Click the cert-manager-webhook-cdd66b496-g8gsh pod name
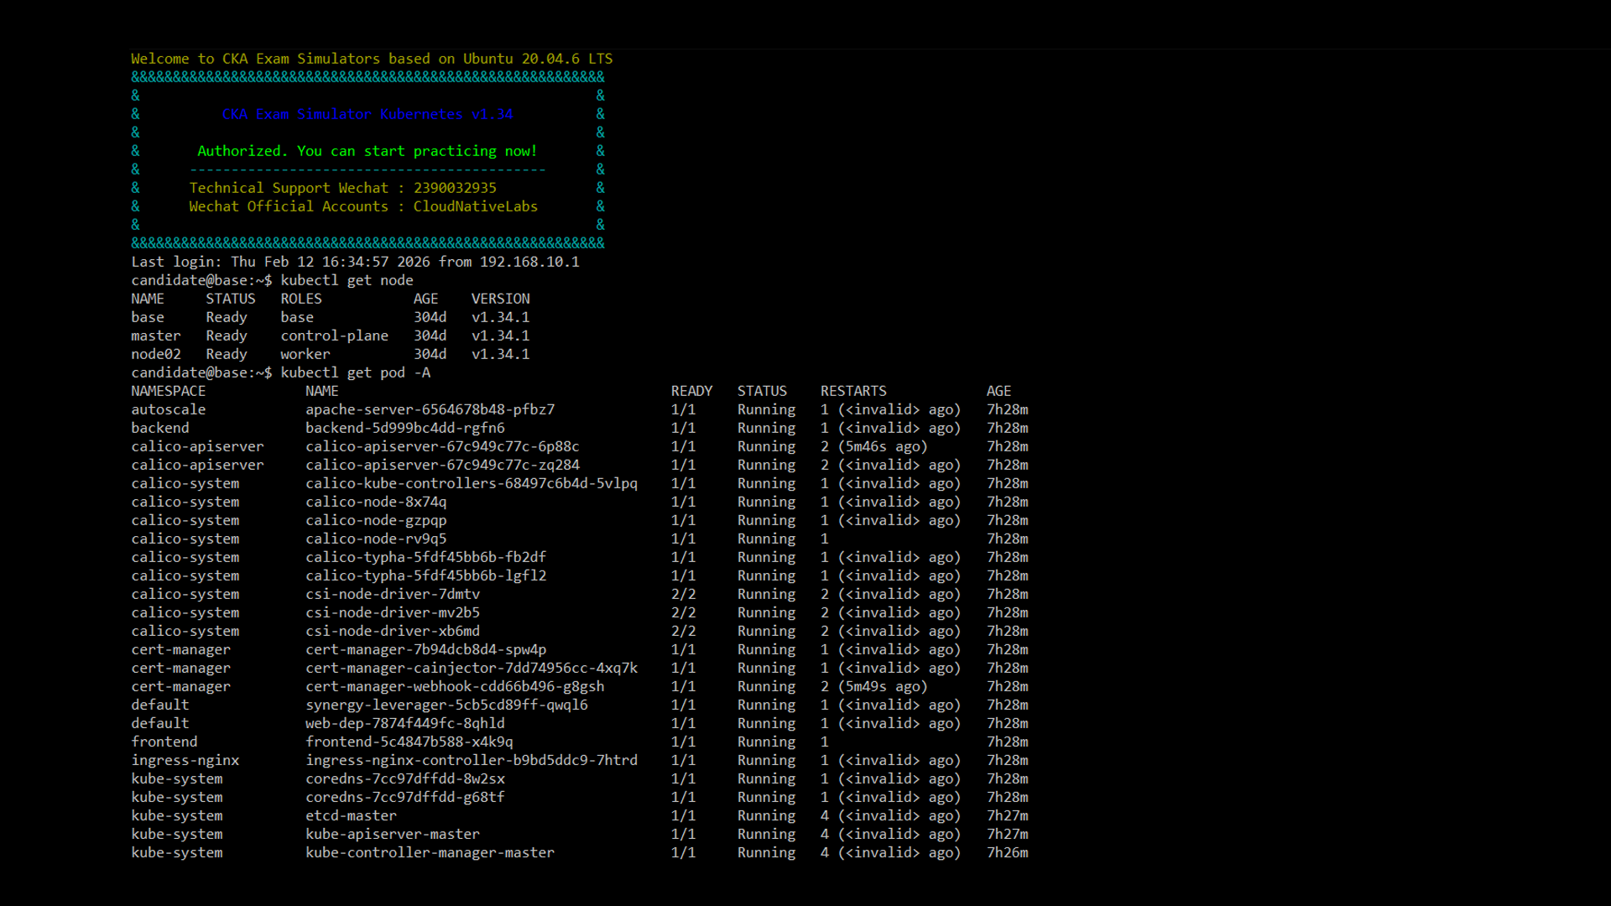This screenshot has height=906, width=1611. click(454, 686)
